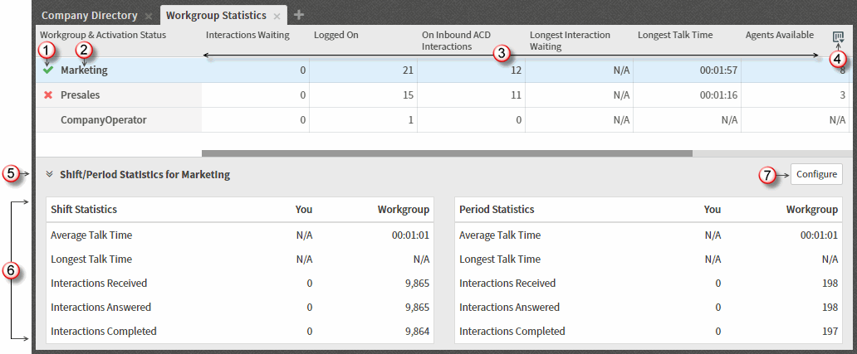Click the Longest Talk Time column header
This screenshot has height=354, width=857.
(675, 35)
